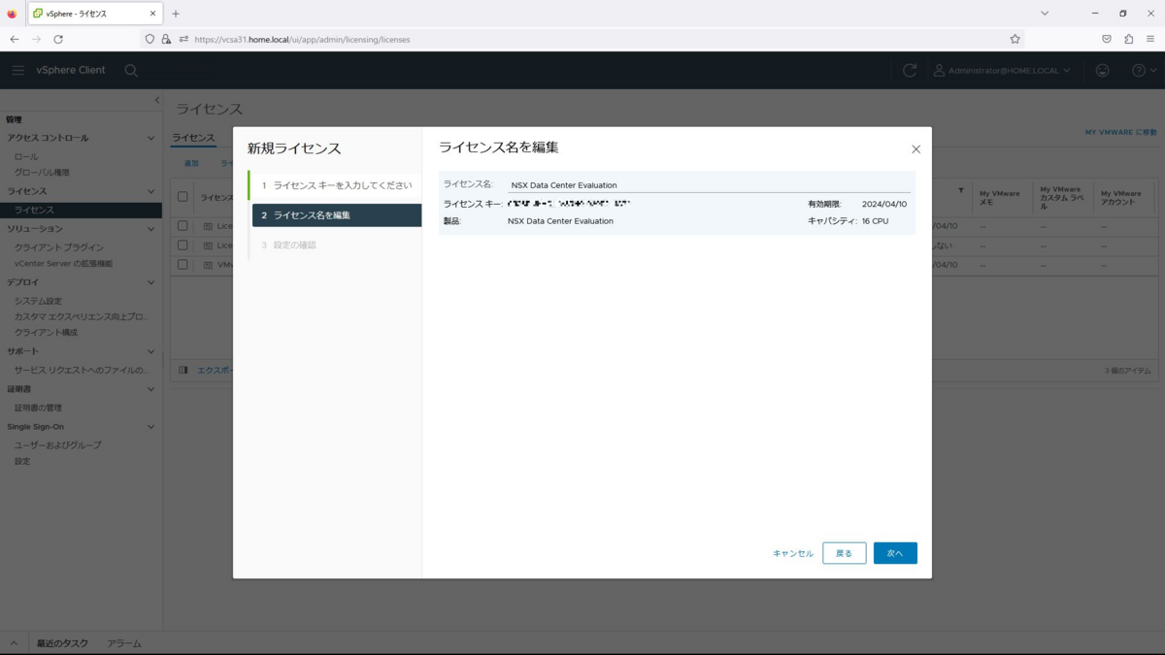
Task: Check the third license row checkbox
Action: [x=183, y=265]
